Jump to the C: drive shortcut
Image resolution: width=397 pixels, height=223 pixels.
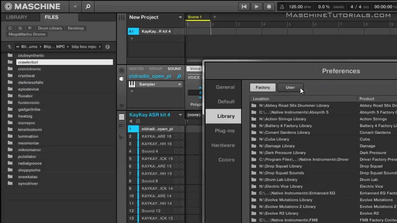pyautogui.click(x=11, y=28)
